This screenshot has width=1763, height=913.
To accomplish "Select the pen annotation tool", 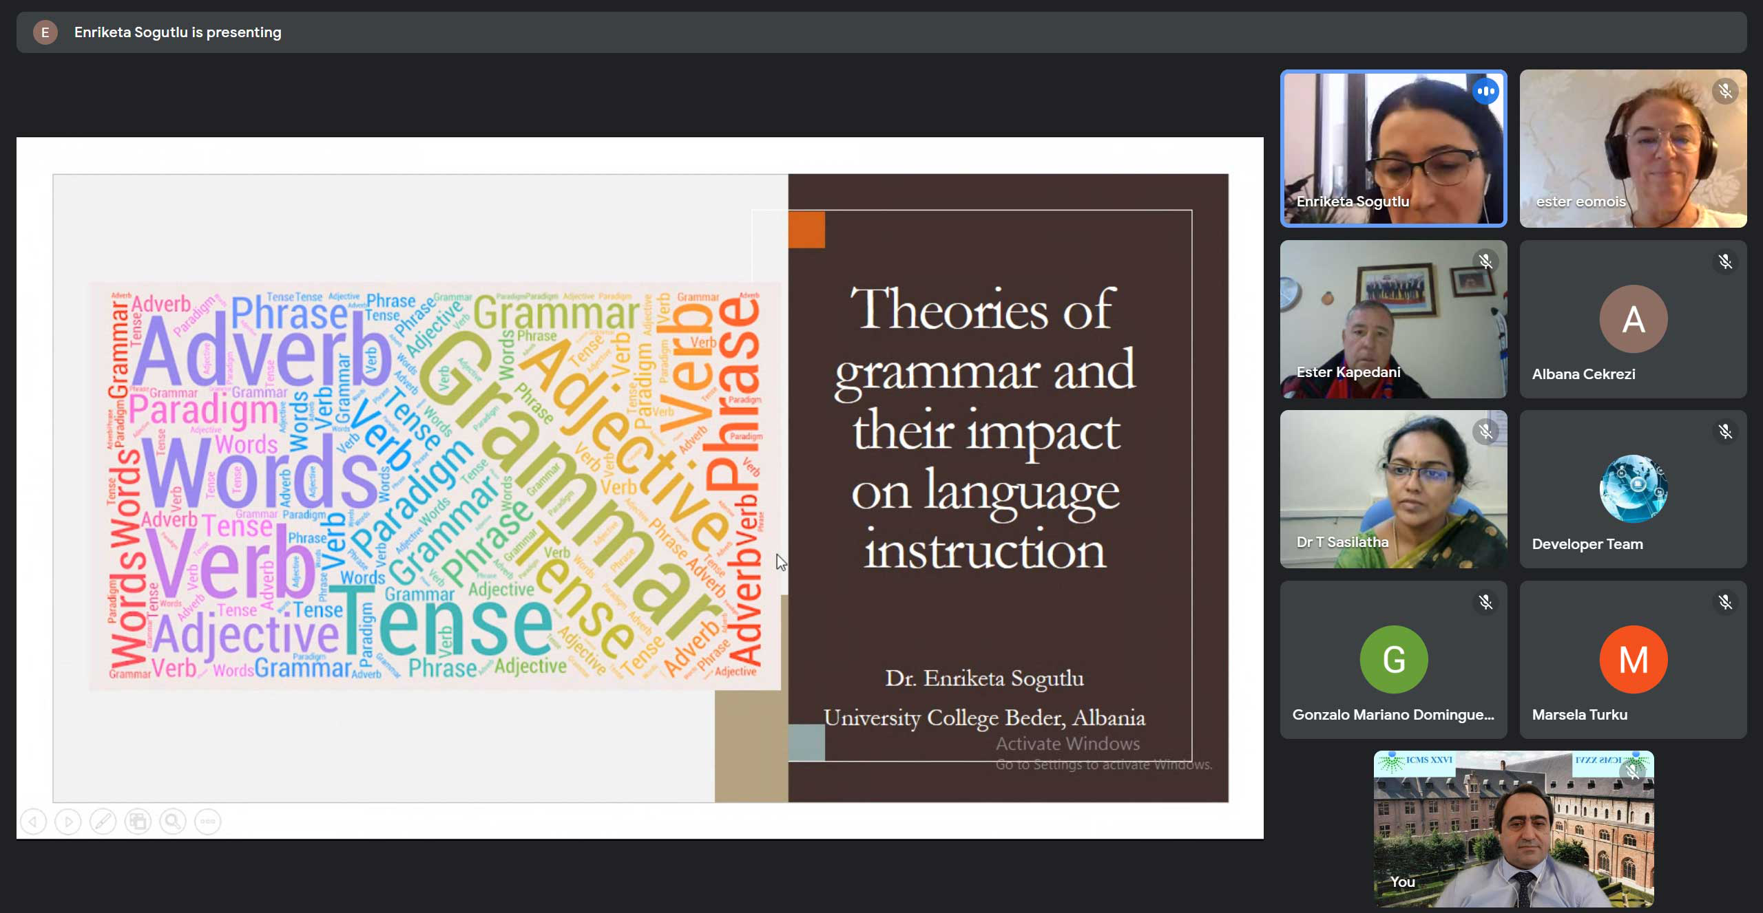I will click(103, 821).
